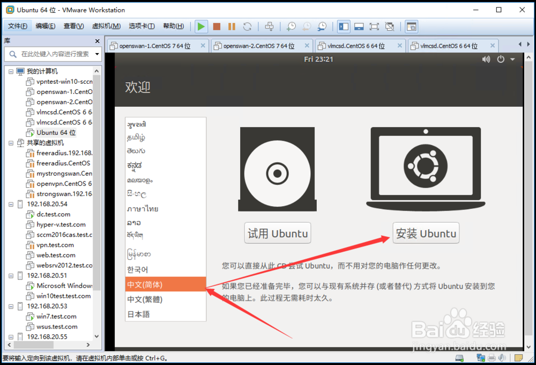Viewport: 536px width, 365px height.
Task: Click the network adapter status bar icon
Action: 481,358
